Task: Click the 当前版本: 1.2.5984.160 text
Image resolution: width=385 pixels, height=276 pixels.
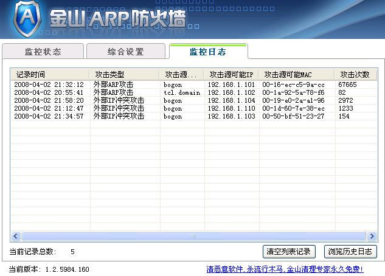Action: (x=49, y=269)
